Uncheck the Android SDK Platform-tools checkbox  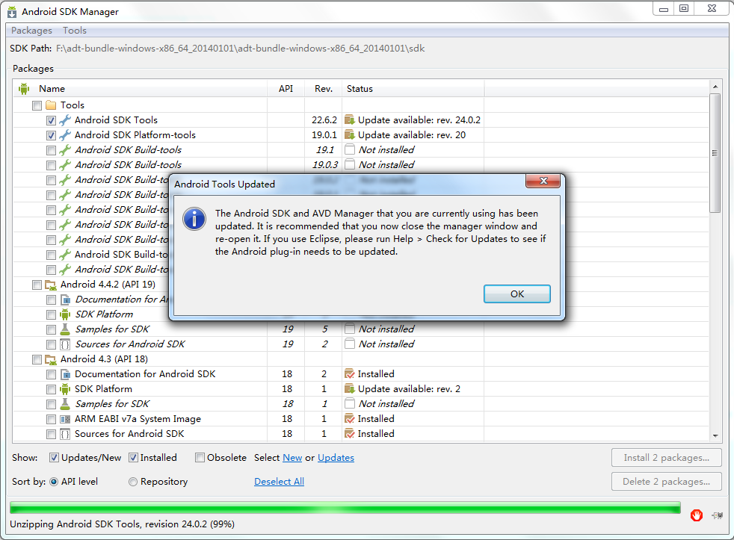pos(51,135)
